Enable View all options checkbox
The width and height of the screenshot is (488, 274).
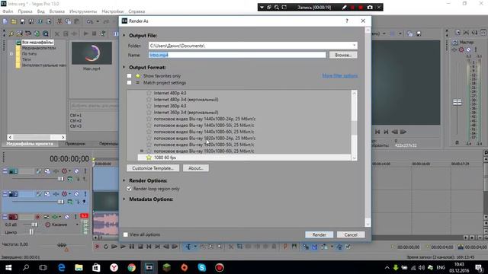click(125, 234)
